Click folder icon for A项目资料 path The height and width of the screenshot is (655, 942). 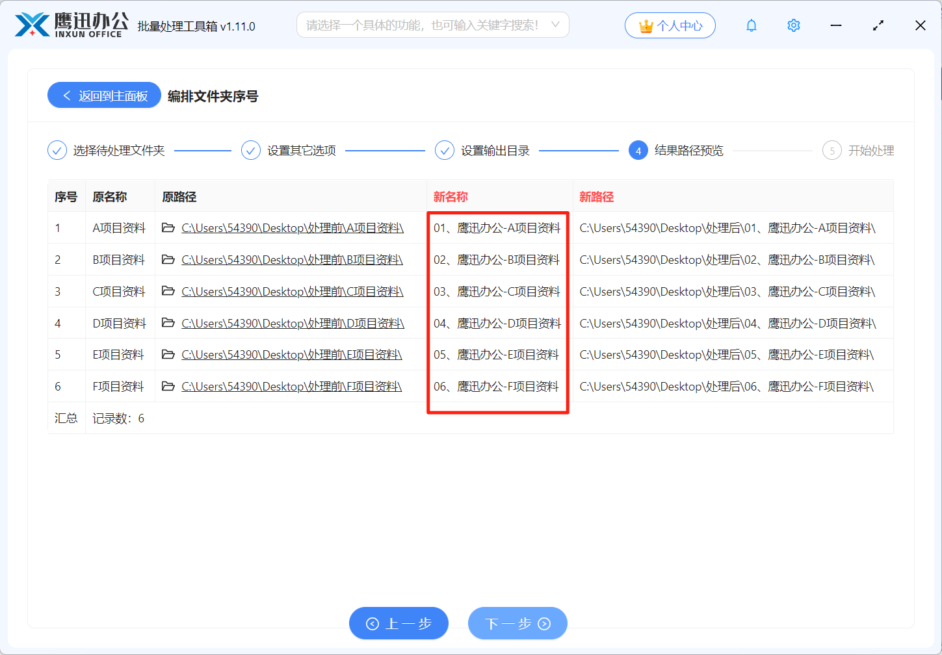[168, 227]
